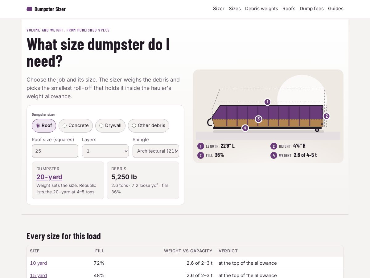The image size is (370, 278).
Task: Open the Sizer nav item
Action: click(x=219, y=9)
